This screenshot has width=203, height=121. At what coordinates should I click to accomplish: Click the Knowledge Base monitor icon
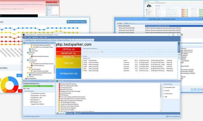pos(26,78)
